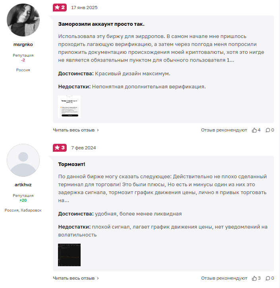280x288 pixels.
Task: Open review titled "Заморозили аккаунт просто так."
Action: click(101, 24)
